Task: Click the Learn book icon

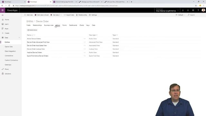Action: click(3, 24)
